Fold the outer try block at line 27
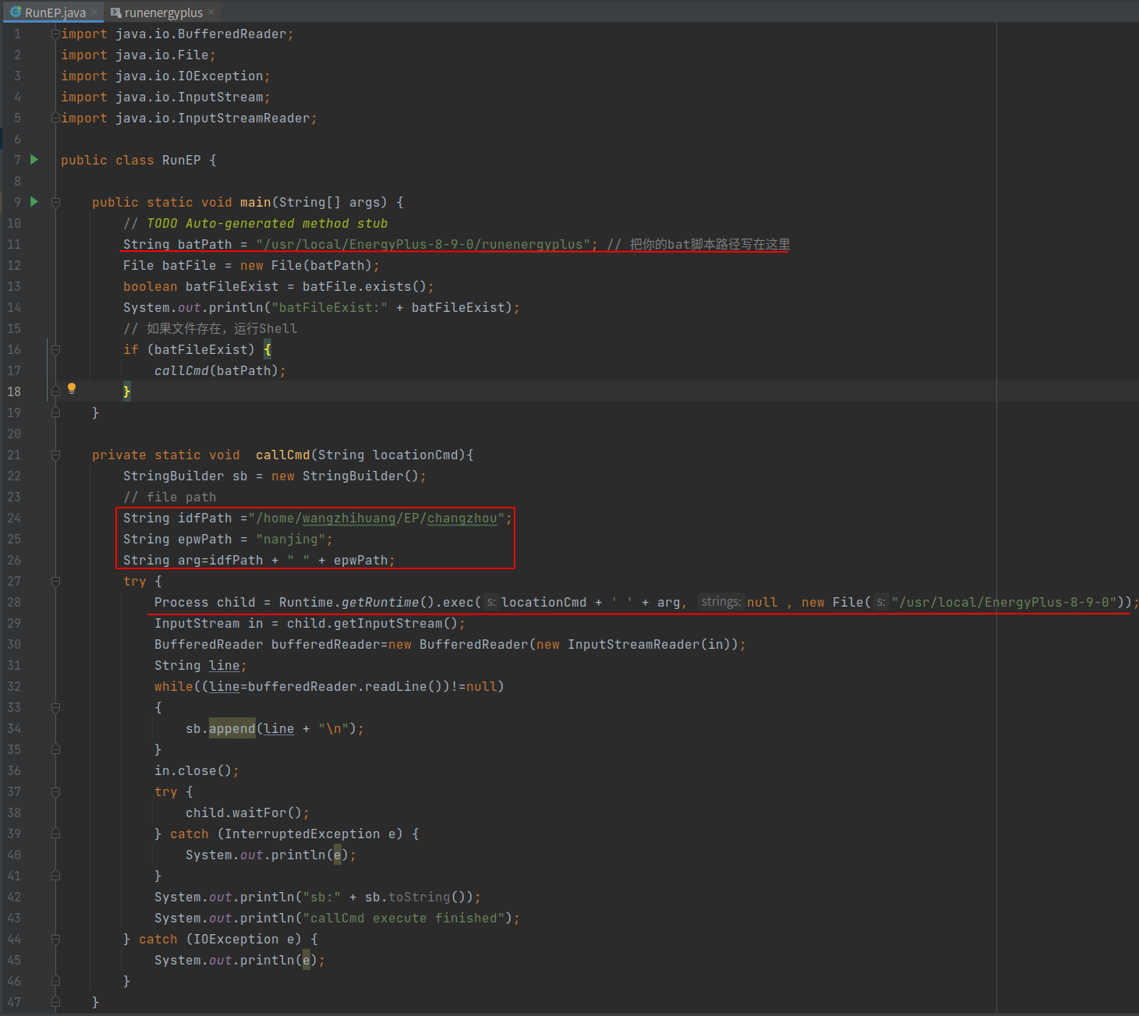The image size is (1139, 1016). pos(55,581)
